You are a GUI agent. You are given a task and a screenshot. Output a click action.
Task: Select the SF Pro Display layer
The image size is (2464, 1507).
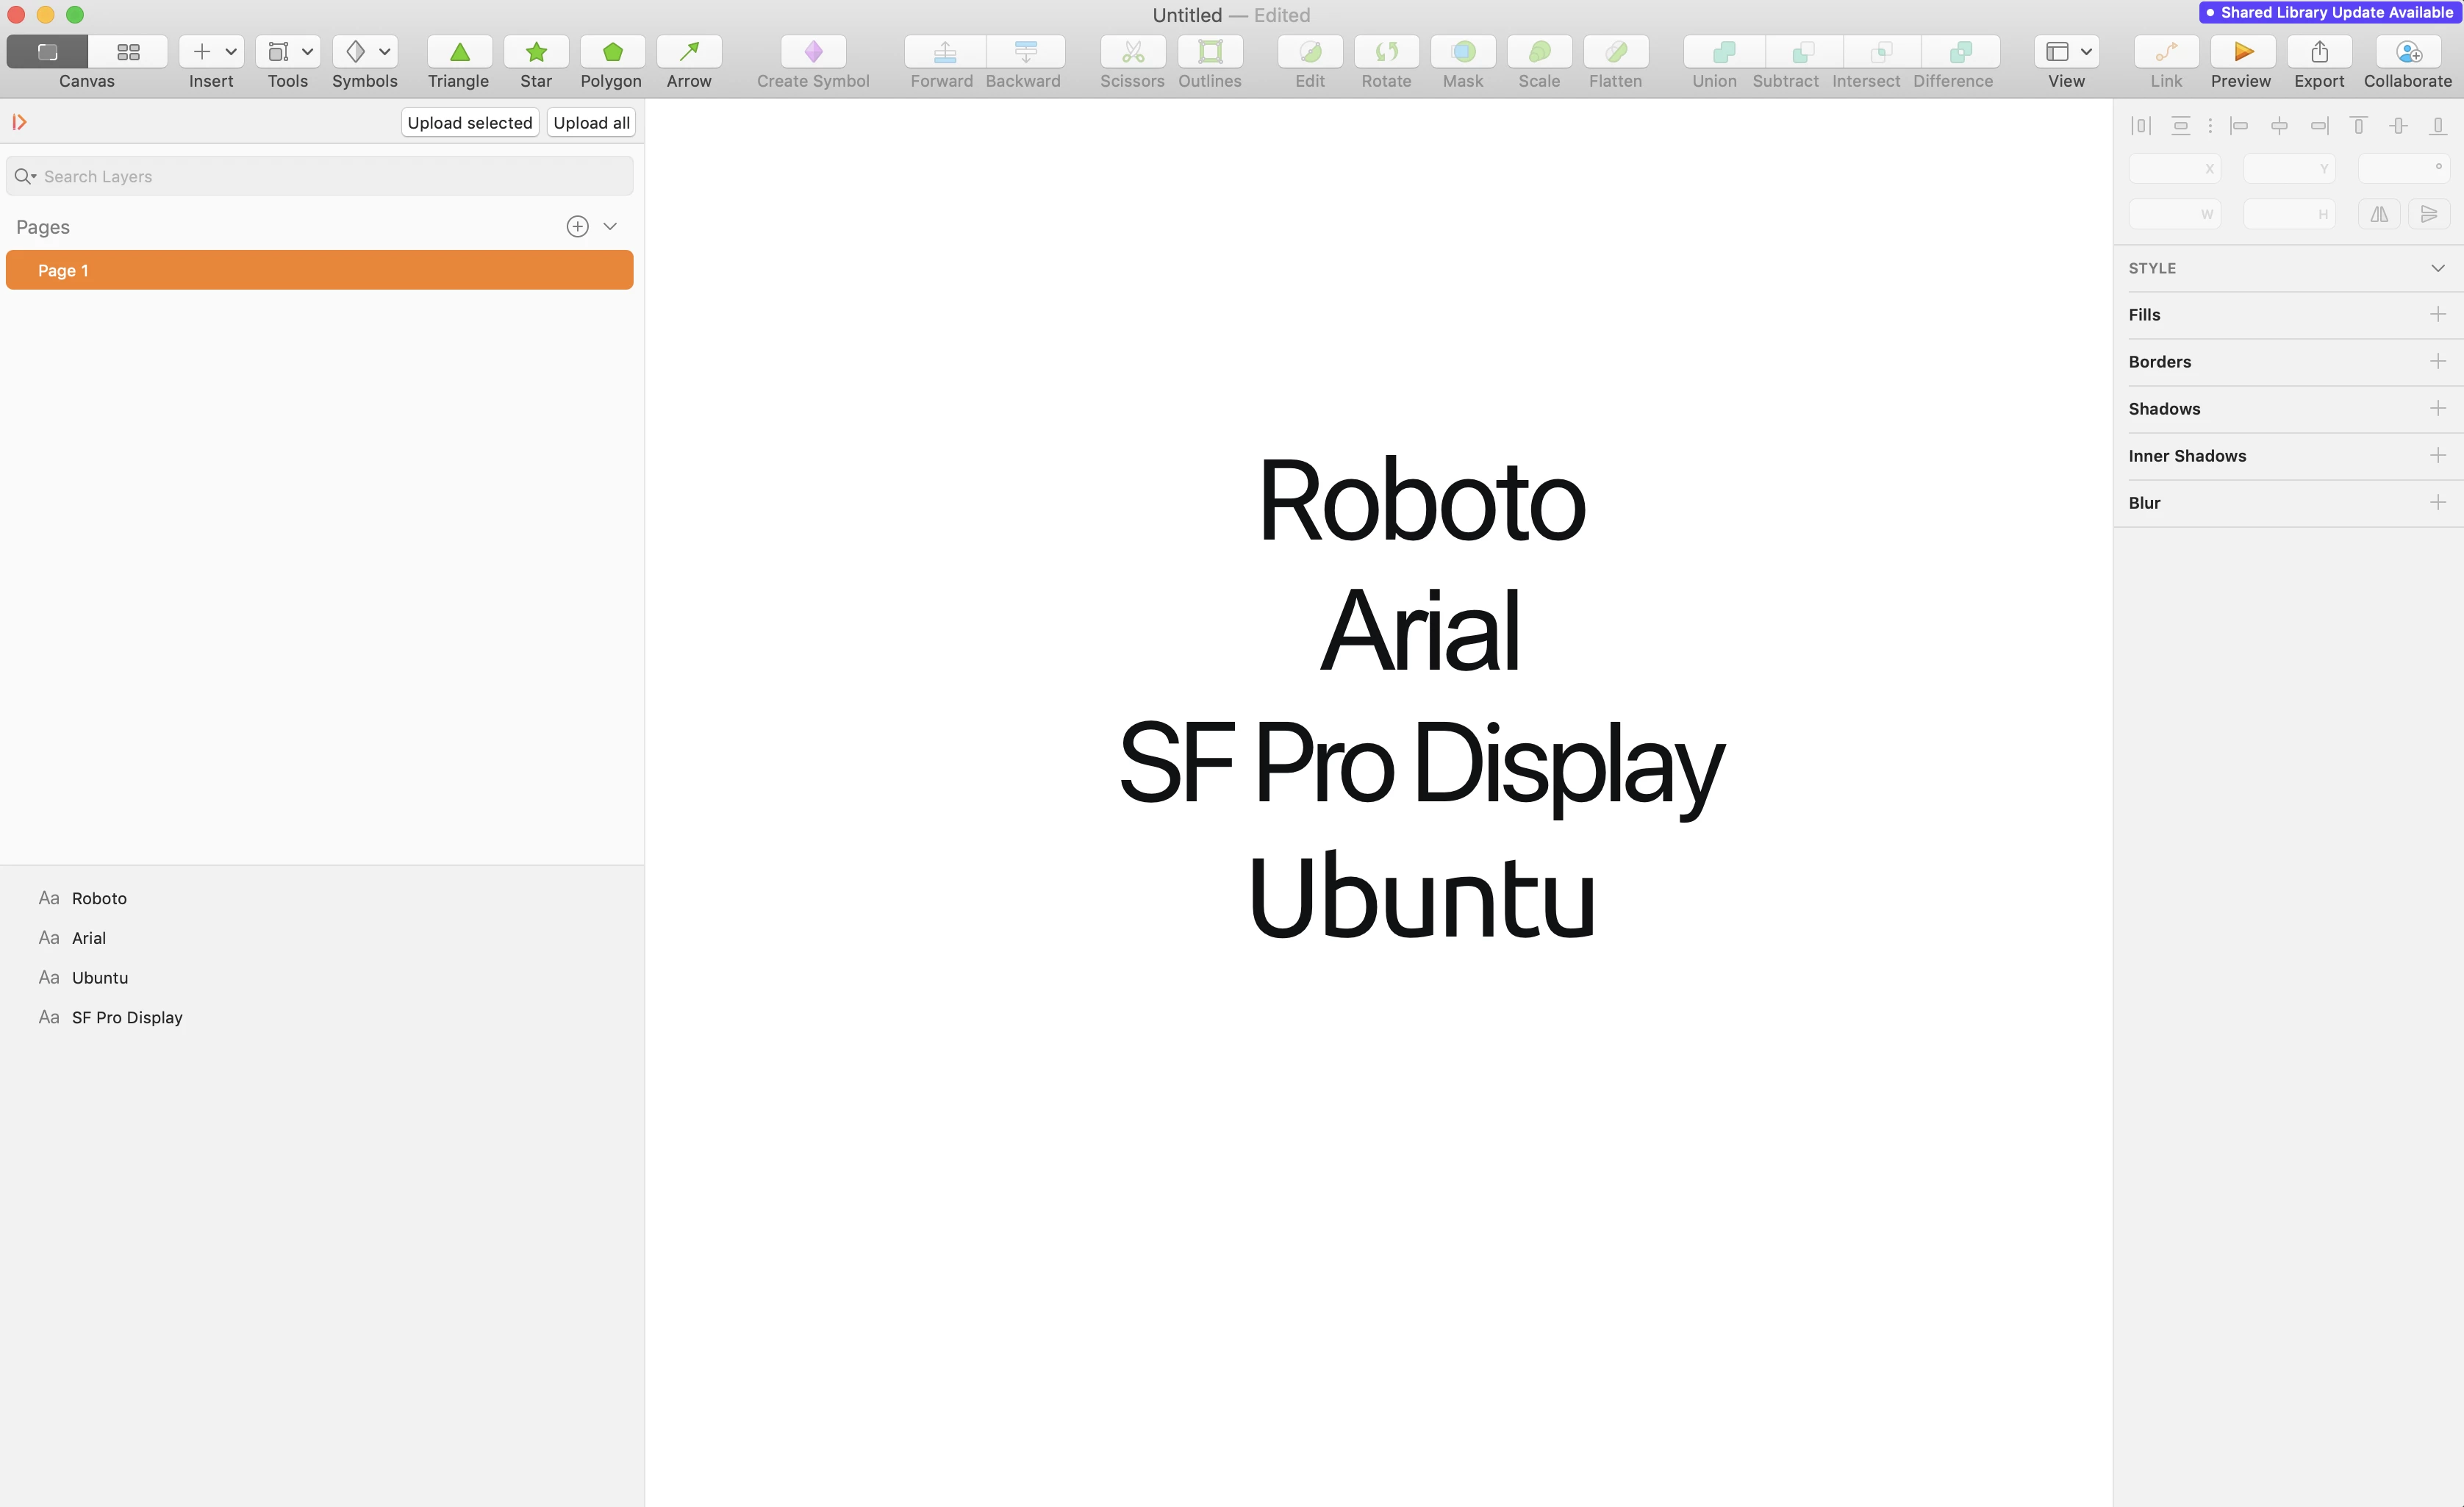(127, 1017)
